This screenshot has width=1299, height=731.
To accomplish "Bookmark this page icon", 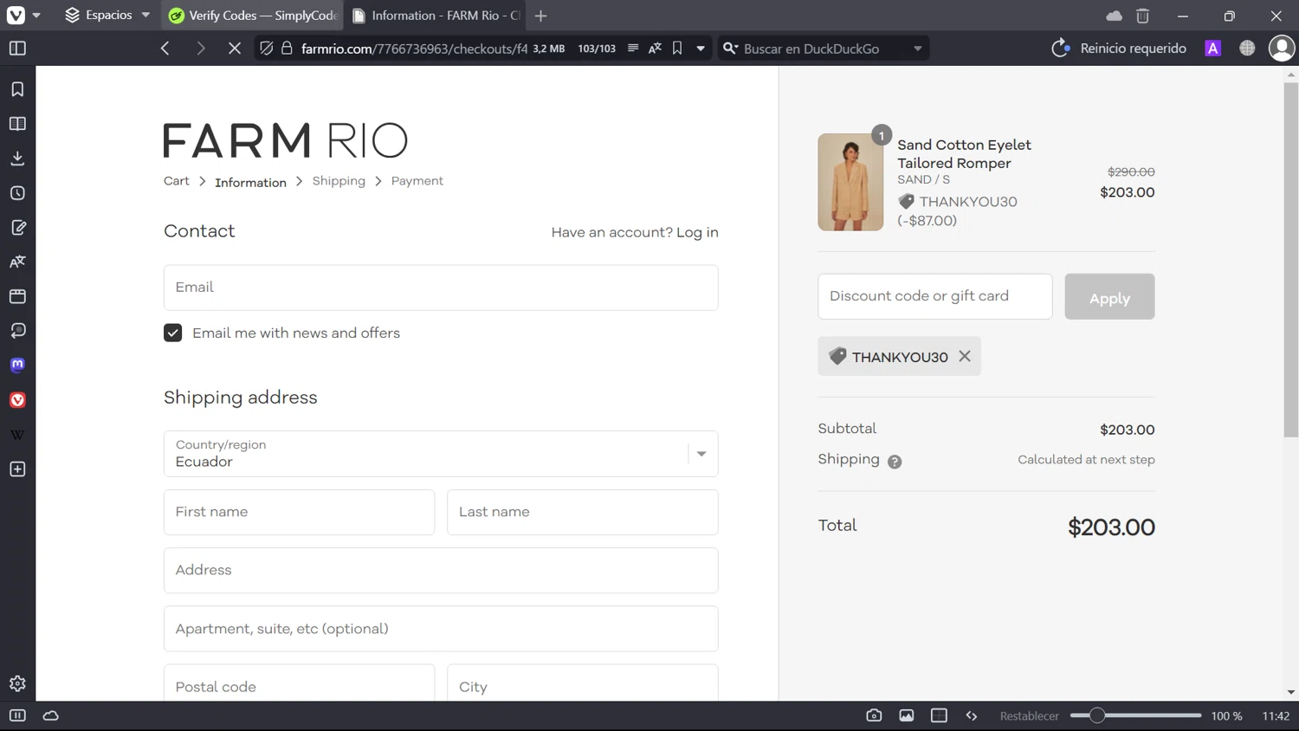I will (x=677, y=49).
